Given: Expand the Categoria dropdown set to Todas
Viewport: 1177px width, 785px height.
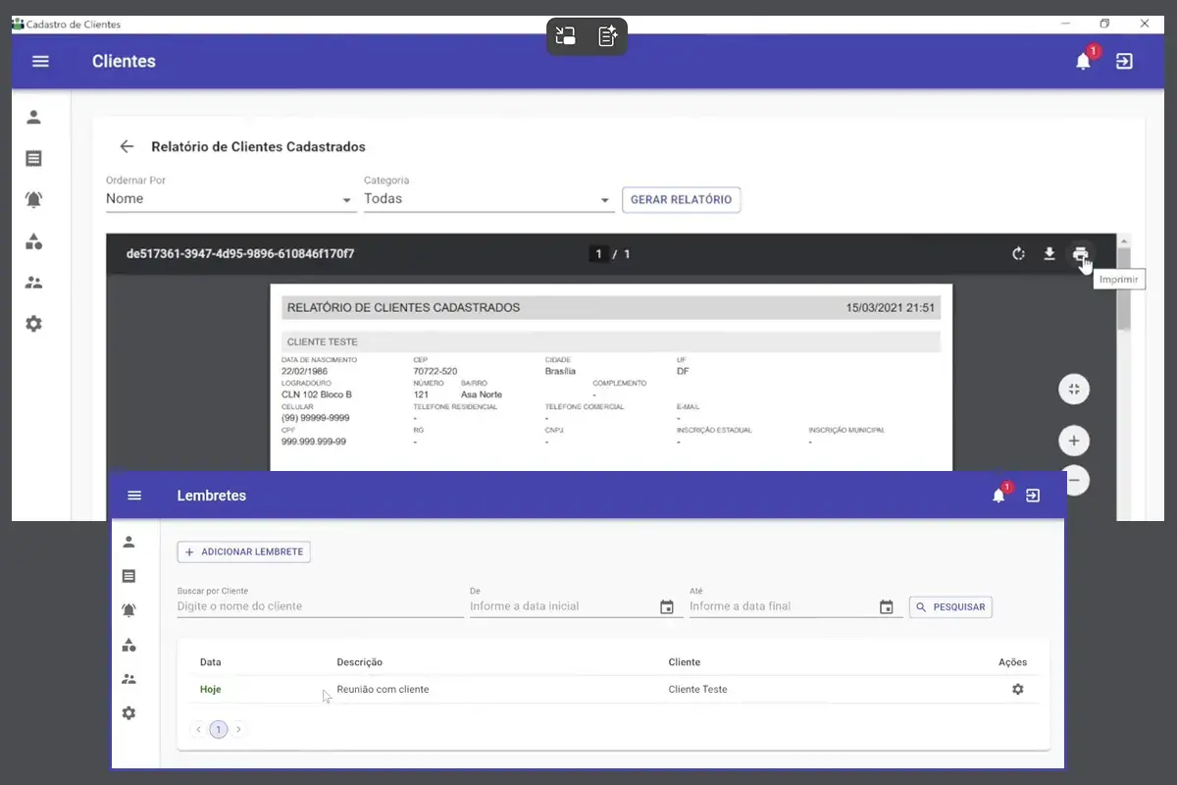Looking at the screenshot, I should coord(487,199).
